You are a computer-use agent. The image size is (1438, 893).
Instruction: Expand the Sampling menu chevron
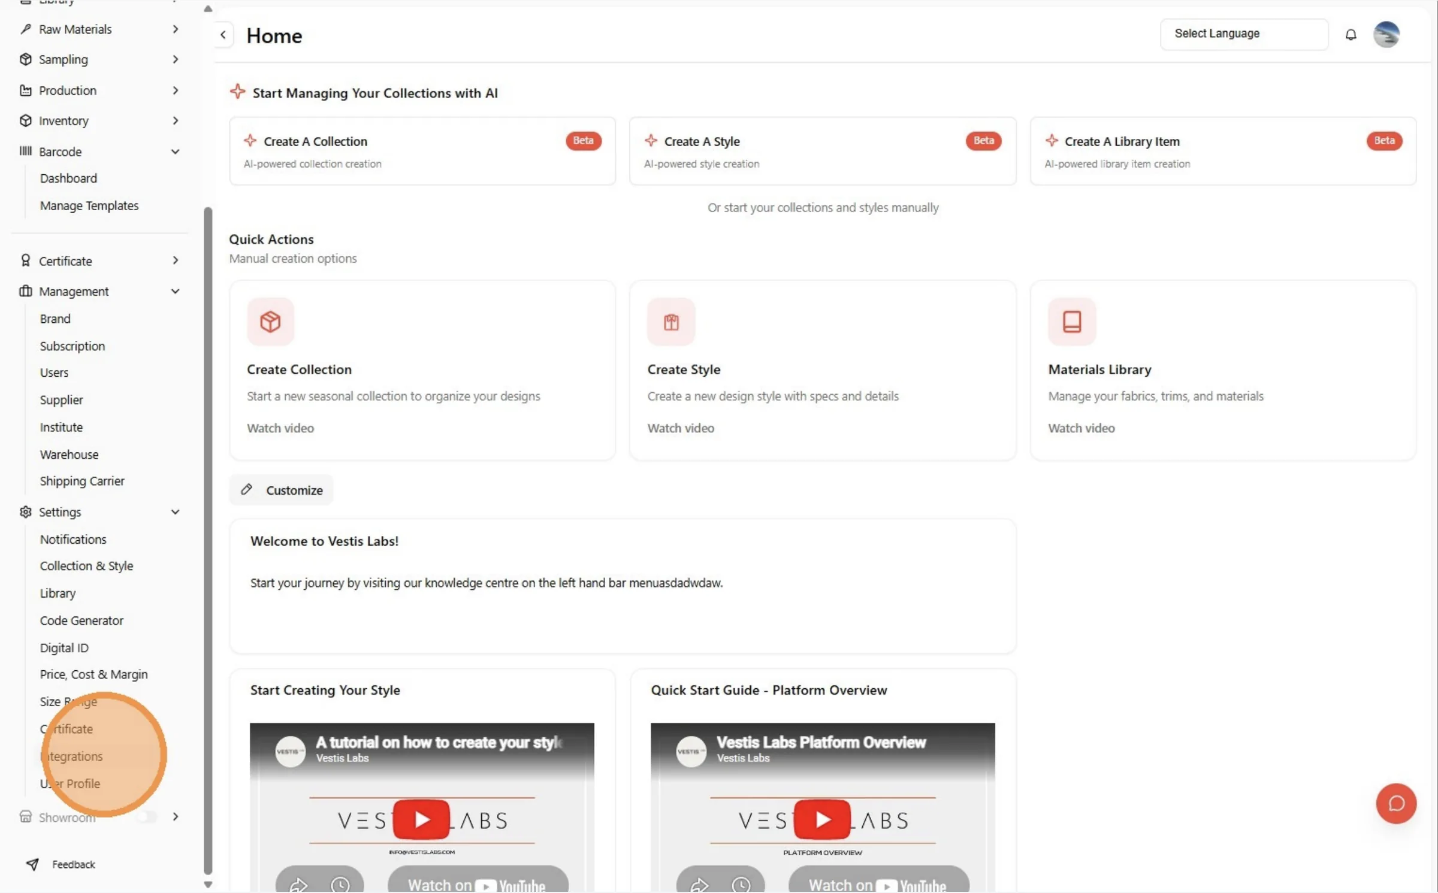pyautogui.click(x=175, y=59)
